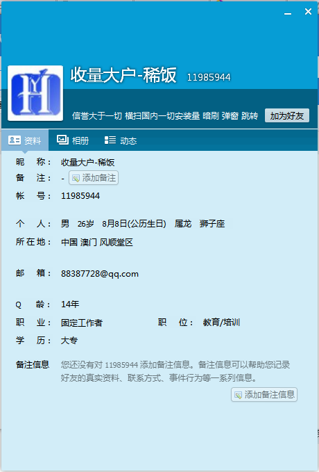Viewport: 319px width, 472px height.
Task: Add this user via 加为好友
Action: [x=287, y=115]
